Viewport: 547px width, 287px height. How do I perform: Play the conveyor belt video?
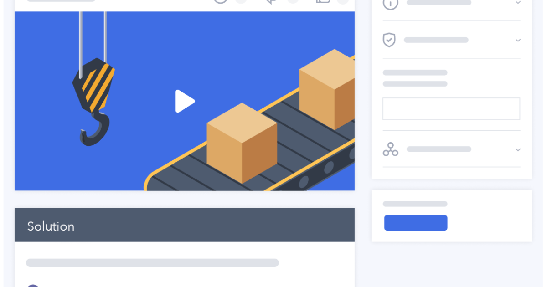point(185,101)
